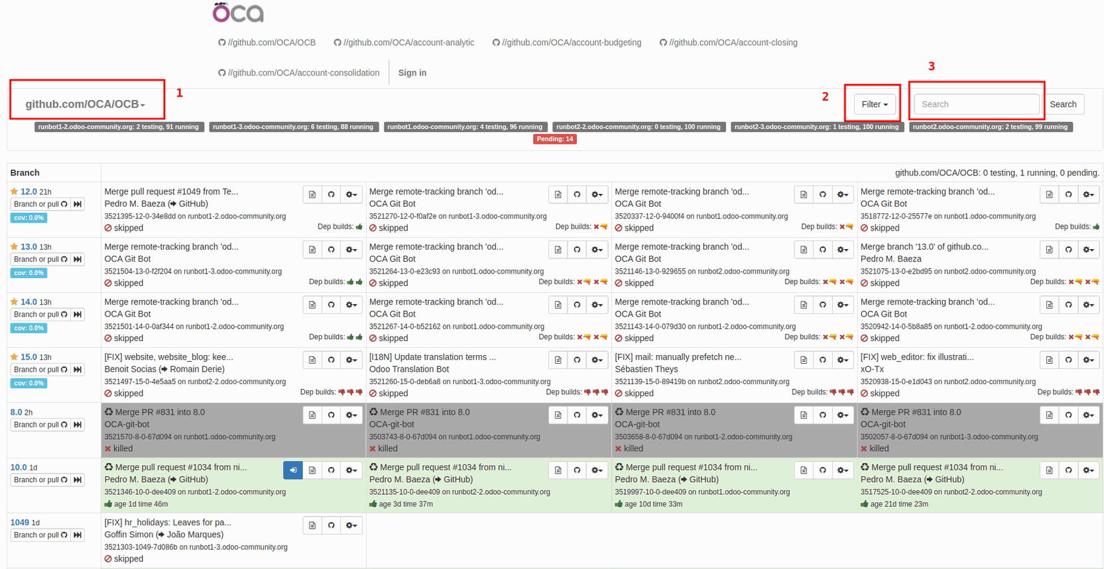Click Sign in in the navigation bar
The image size is (1104, 569).
[x=412, y=73]
